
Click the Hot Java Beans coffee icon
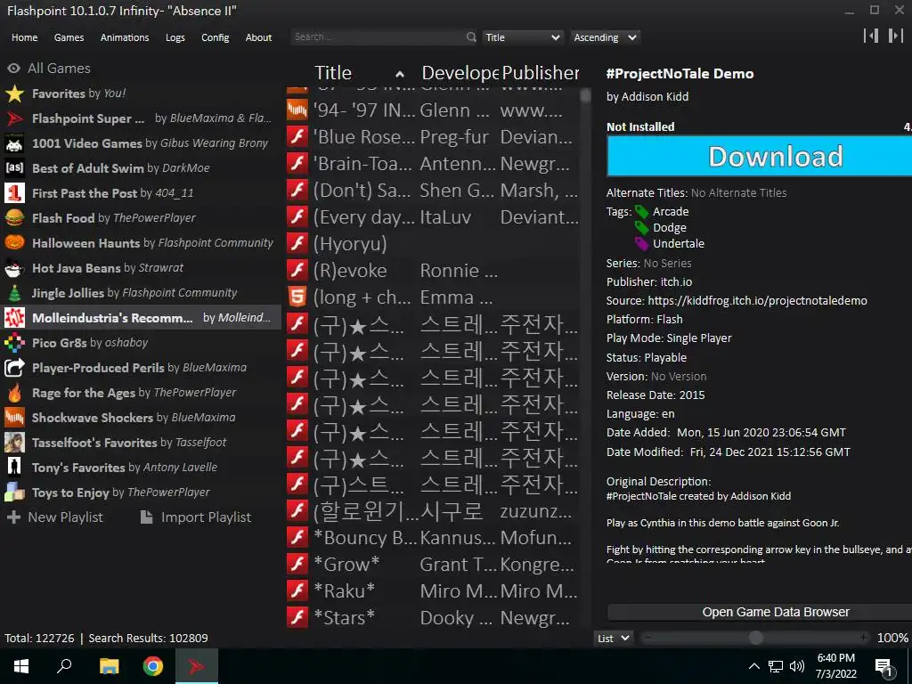[x=14, y=268]
